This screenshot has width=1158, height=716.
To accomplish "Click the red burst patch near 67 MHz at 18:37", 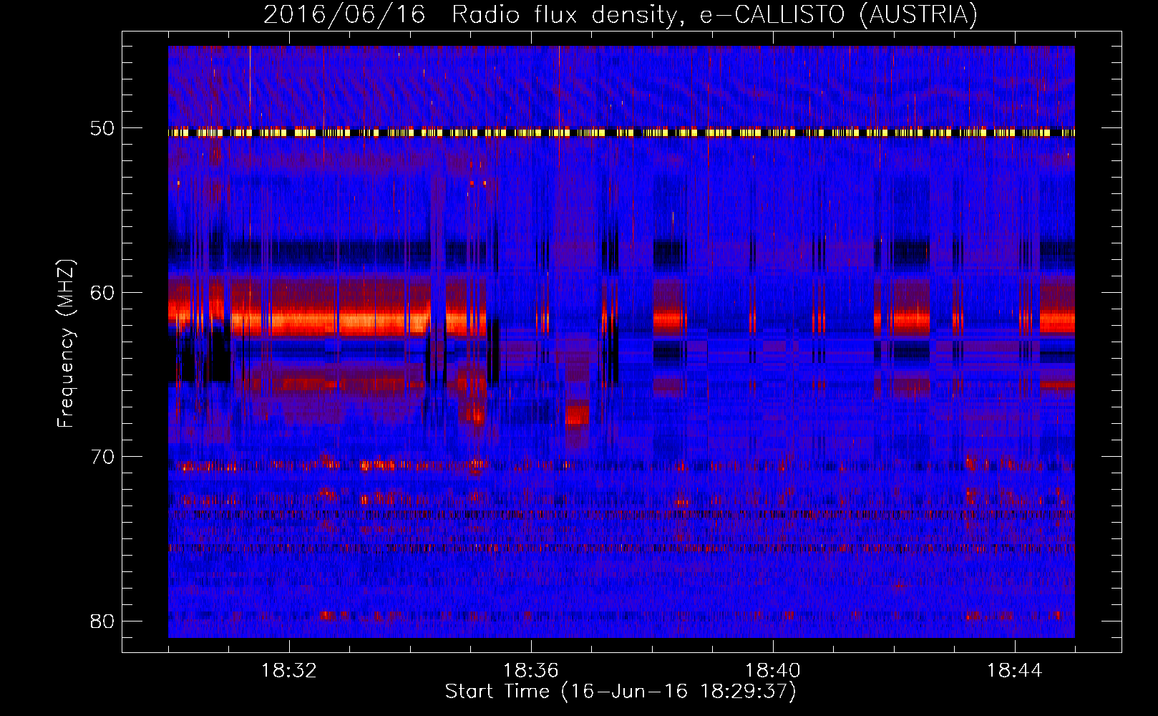I will click(577, 415).
